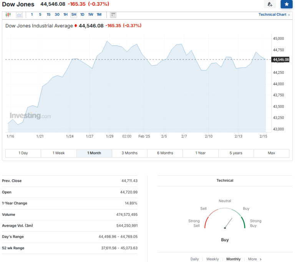Click the 1-Year Change value 14.89%
The height and width of the screenshot is (262, 297).
(x=131, y=203)
